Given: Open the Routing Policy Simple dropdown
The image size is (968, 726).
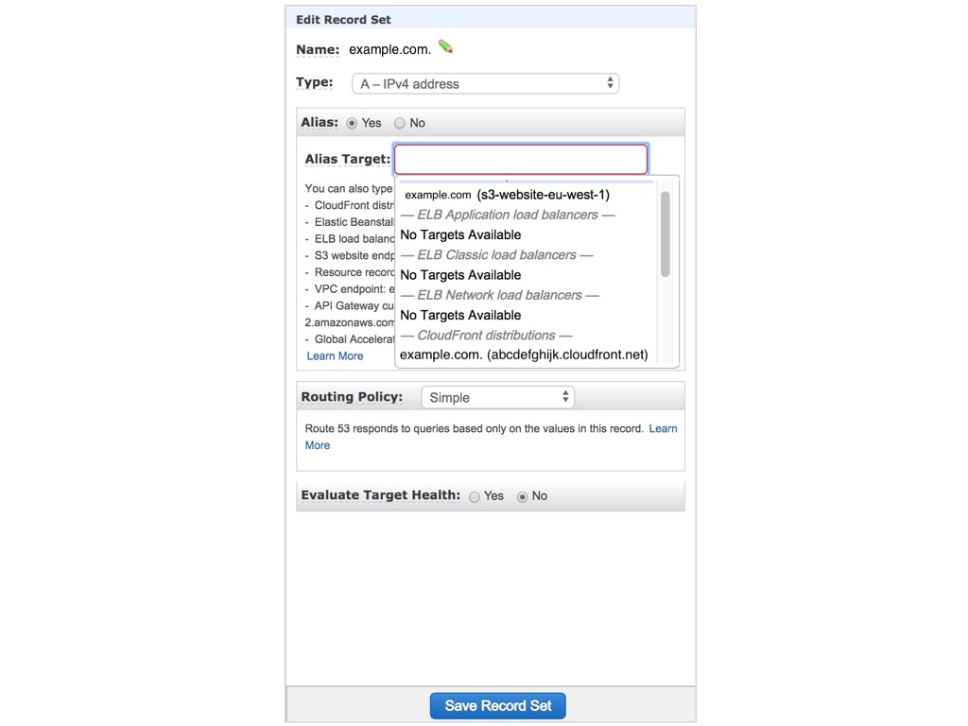Looking at the screenshot, I should tap(497, 398).
